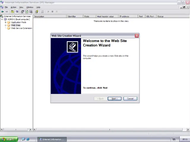Click the Connect to computer toolbar icon
The image size is (190, 142).
[x=42, y=12]
